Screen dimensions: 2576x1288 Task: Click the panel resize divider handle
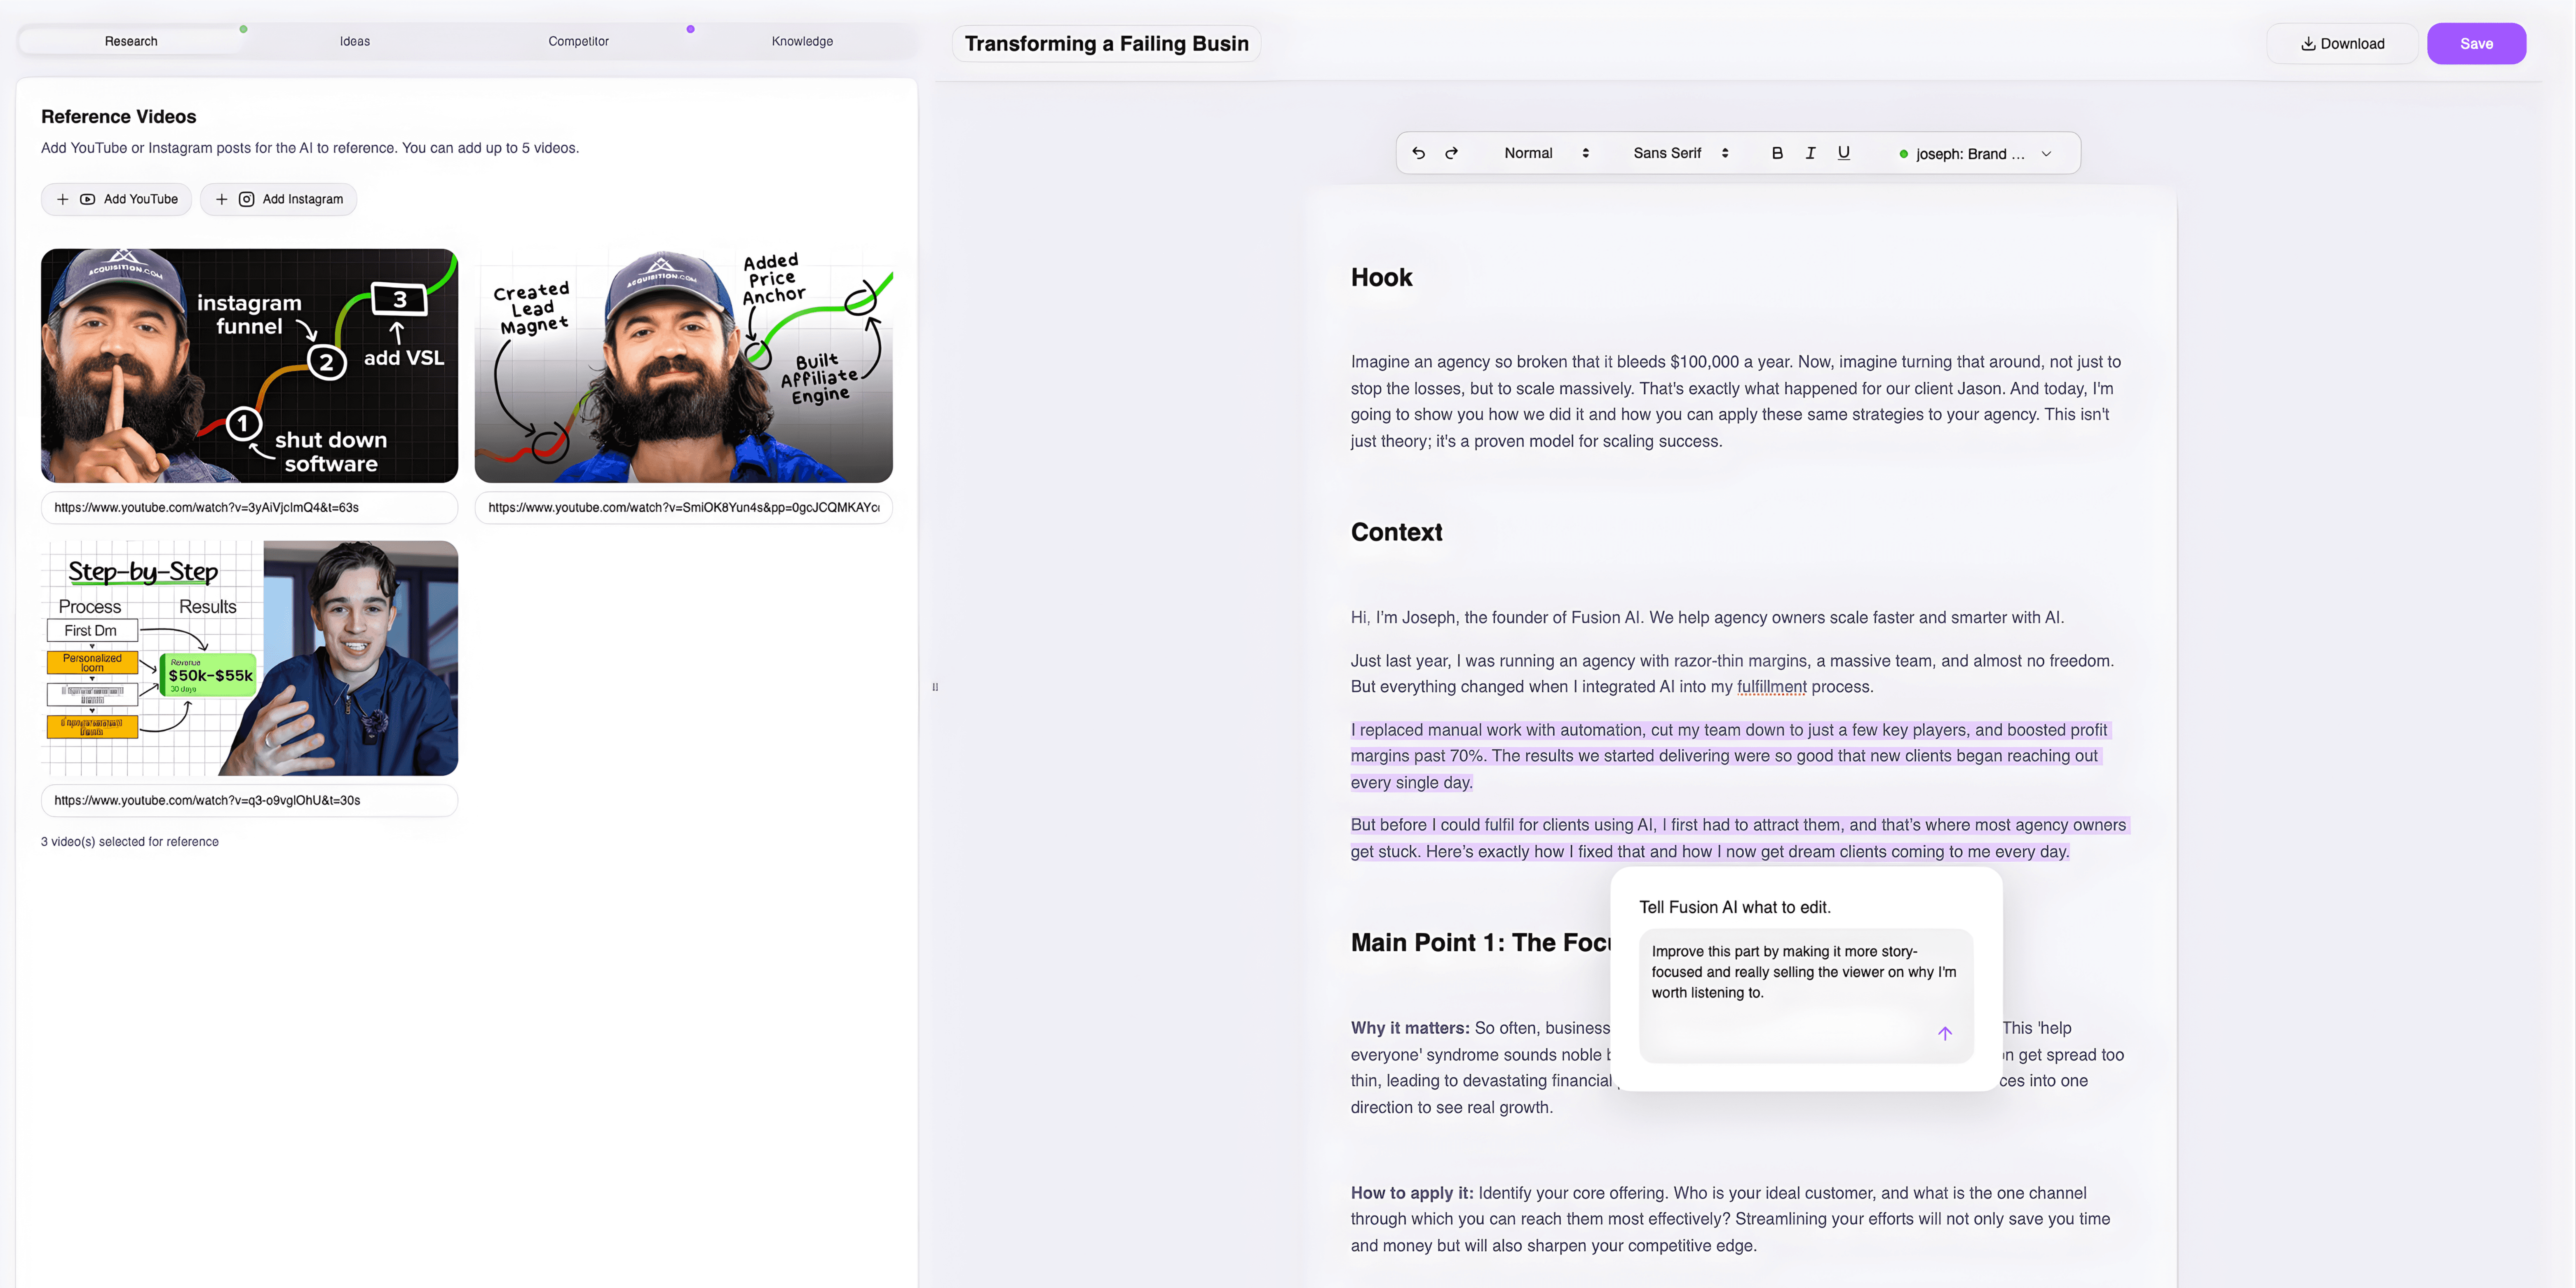point(935,687)
